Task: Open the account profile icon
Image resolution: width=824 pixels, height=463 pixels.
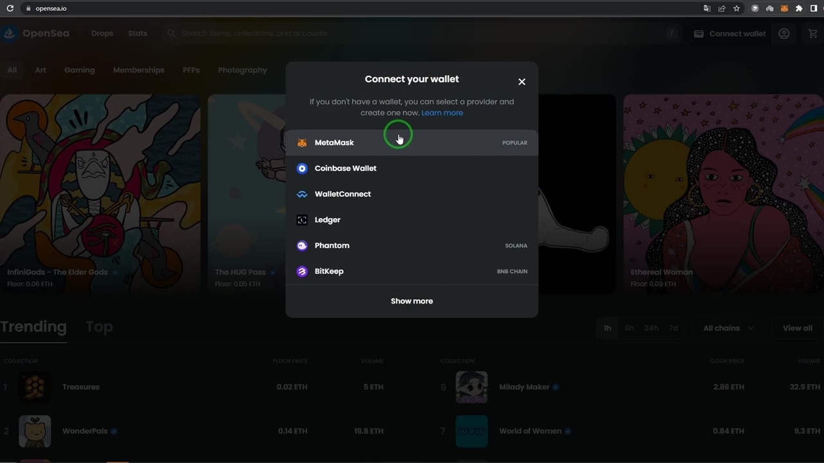Action: coord(784,33)
